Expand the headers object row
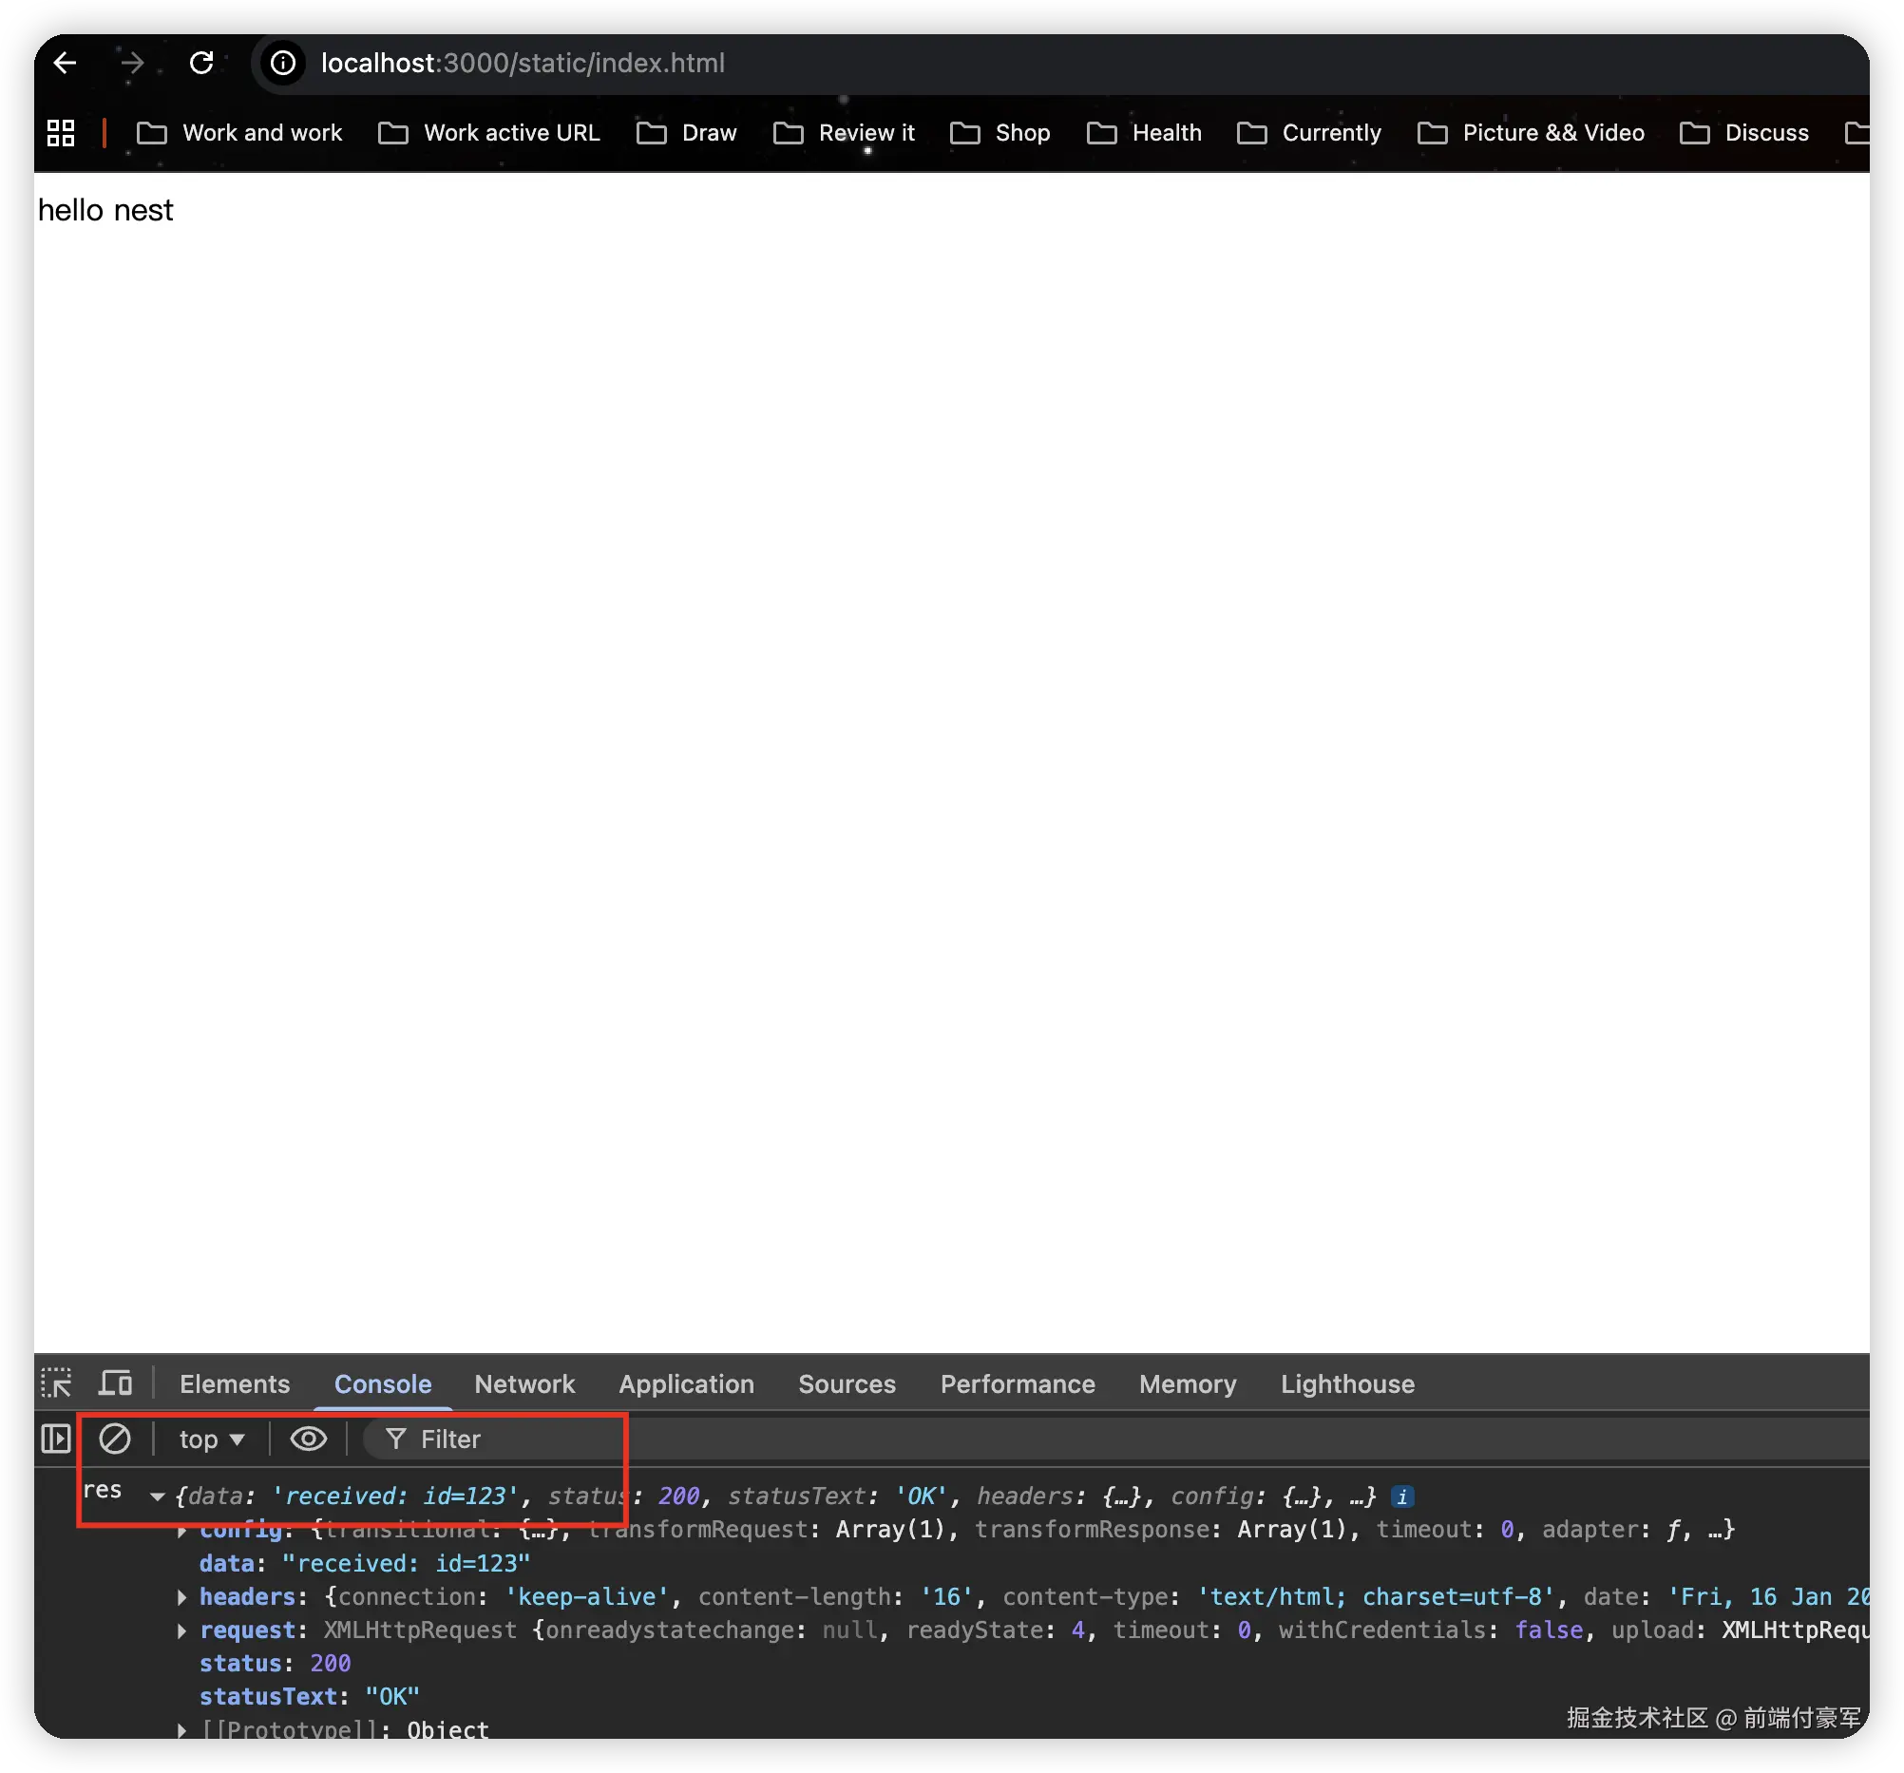This screenshot has width=1904, height=1773. (x=182, y=1597)
